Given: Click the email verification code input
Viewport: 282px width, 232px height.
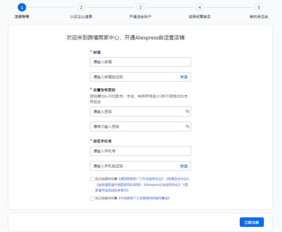Looking at the screenshot, I should click(x=133, y=77).
